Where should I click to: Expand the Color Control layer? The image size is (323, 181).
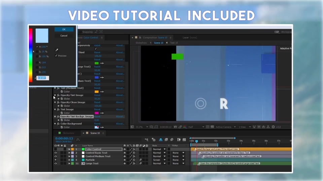point(69,149)
